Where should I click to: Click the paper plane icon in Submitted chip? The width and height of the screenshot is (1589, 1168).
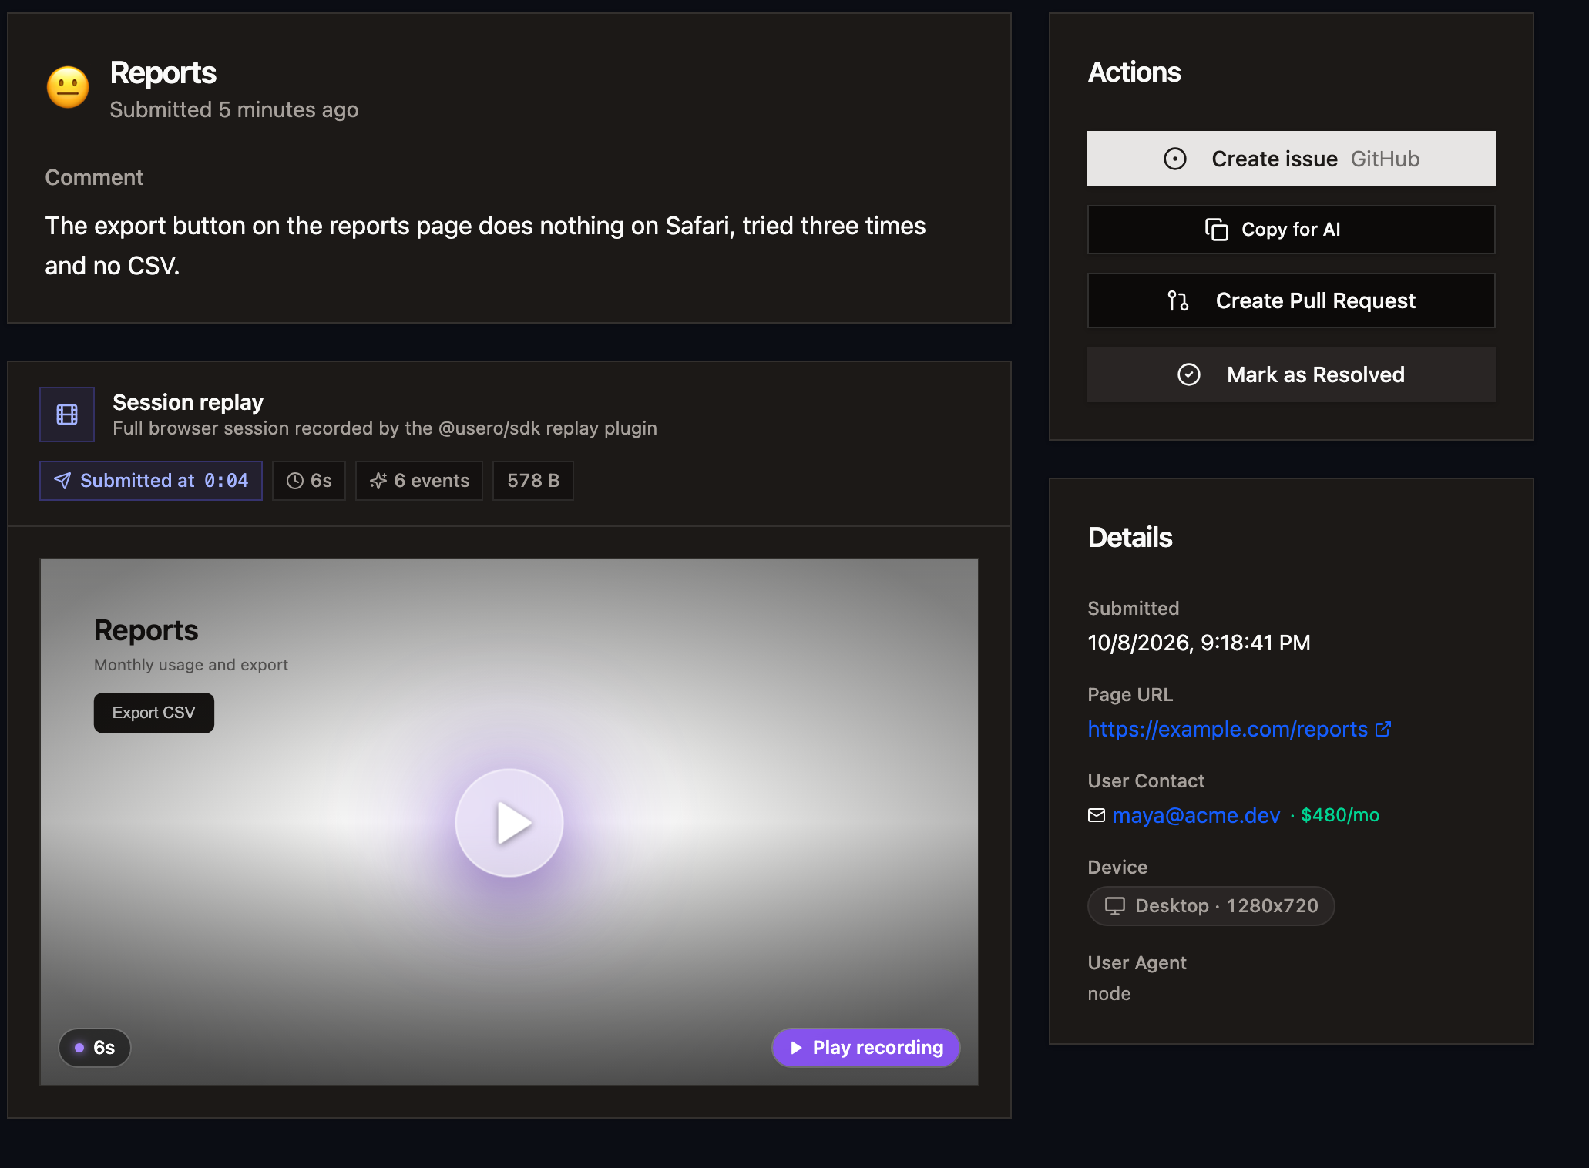pyautogui.click(x=62, y=481)
